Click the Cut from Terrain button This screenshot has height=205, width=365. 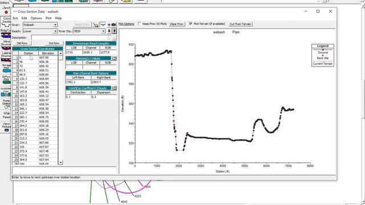(240, 24)
